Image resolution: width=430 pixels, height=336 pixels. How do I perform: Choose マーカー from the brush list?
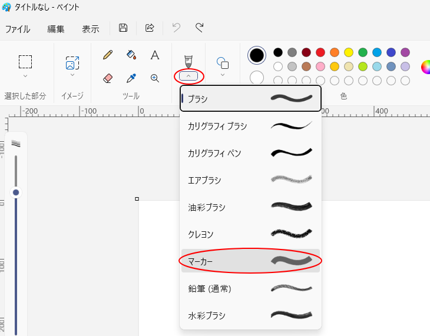[x=250, y=261]
